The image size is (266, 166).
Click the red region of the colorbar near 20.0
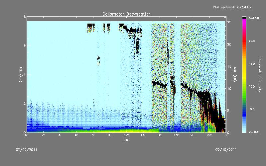tap(244, 41)
